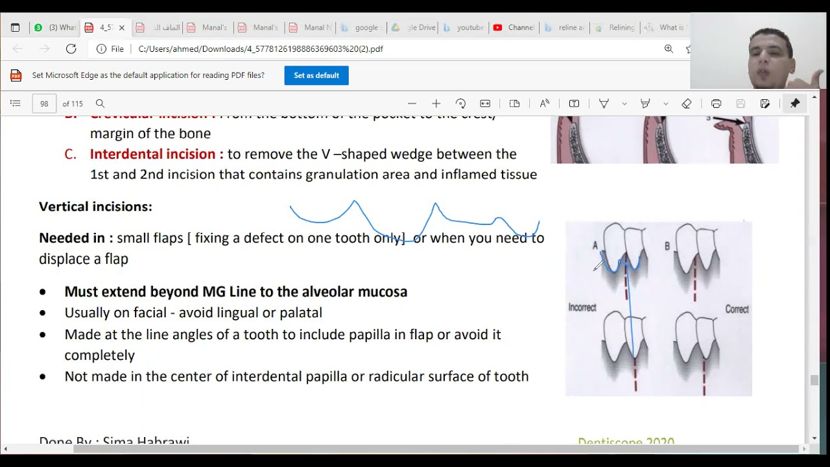Viewport: 830px width, 467px height.
Task: Click the text 'Interdental incision :'
Action: [156, 154]
